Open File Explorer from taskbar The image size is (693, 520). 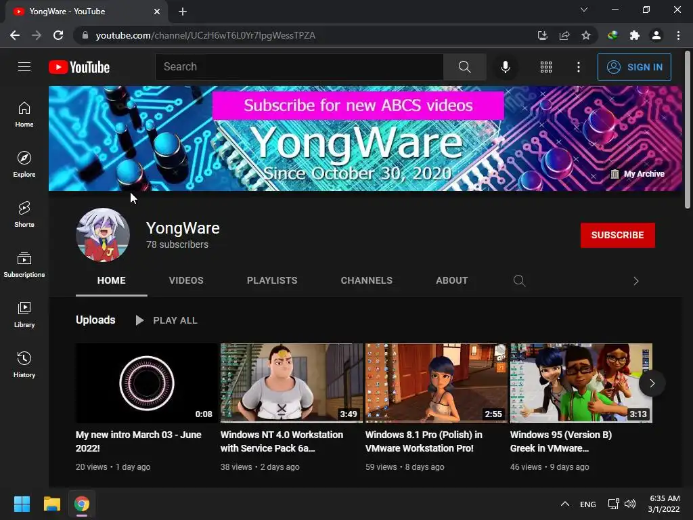pos(51,504)
